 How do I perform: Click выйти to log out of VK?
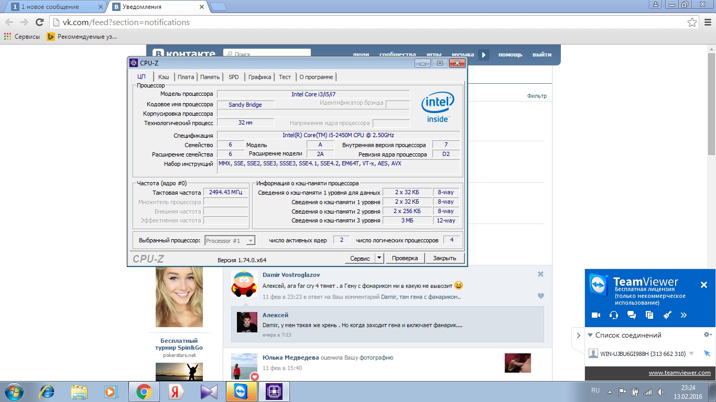point(542,54)
